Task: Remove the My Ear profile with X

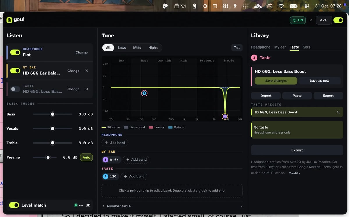Action: click(x=87, y=71)
